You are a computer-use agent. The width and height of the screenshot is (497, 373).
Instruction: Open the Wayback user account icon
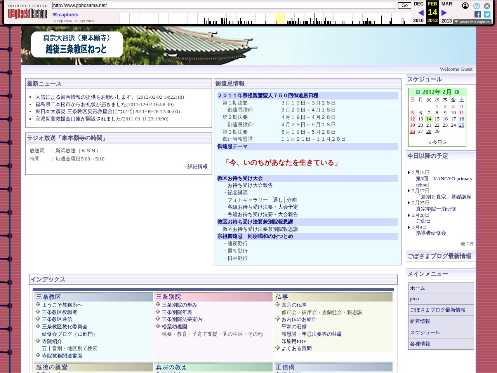tap(465, 6)
